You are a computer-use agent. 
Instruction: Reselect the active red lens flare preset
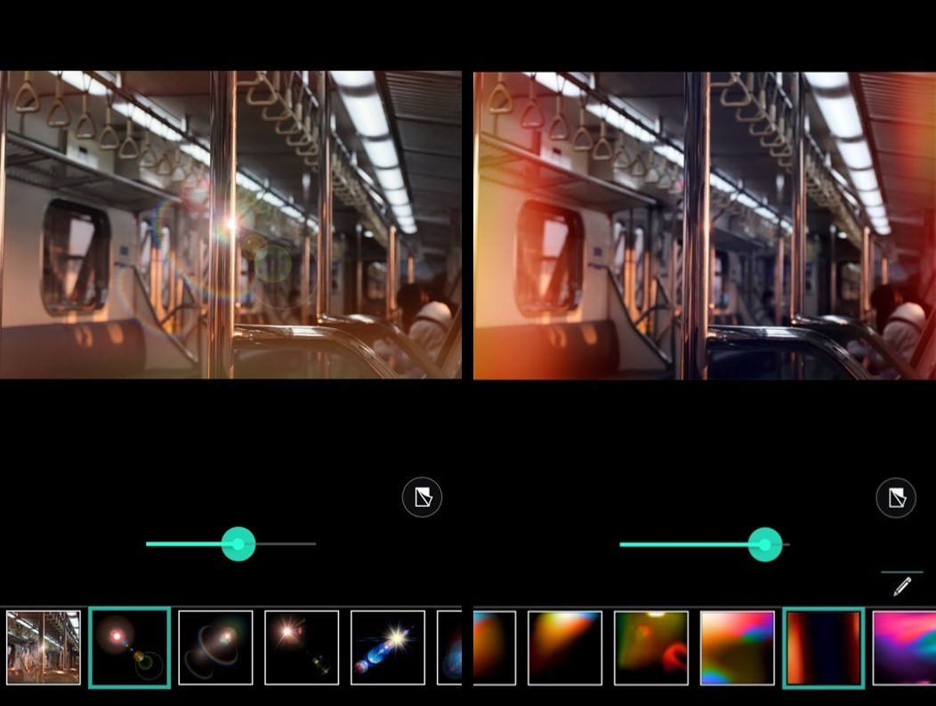[129, 646]
